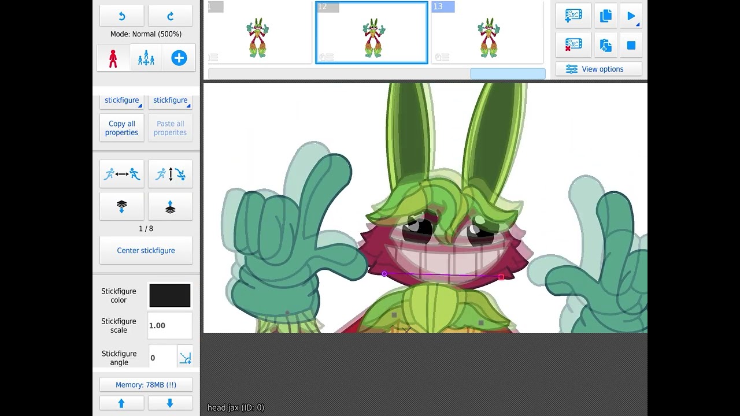The height and width of the screenshot is (416, 740).
Task: Open the Stickfigure color swatch
Action: [x=170, y=295]
